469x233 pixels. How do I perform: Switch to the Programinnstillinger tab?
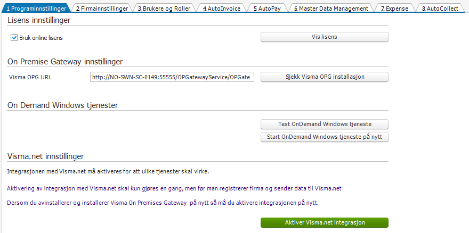tap(36, 9)
